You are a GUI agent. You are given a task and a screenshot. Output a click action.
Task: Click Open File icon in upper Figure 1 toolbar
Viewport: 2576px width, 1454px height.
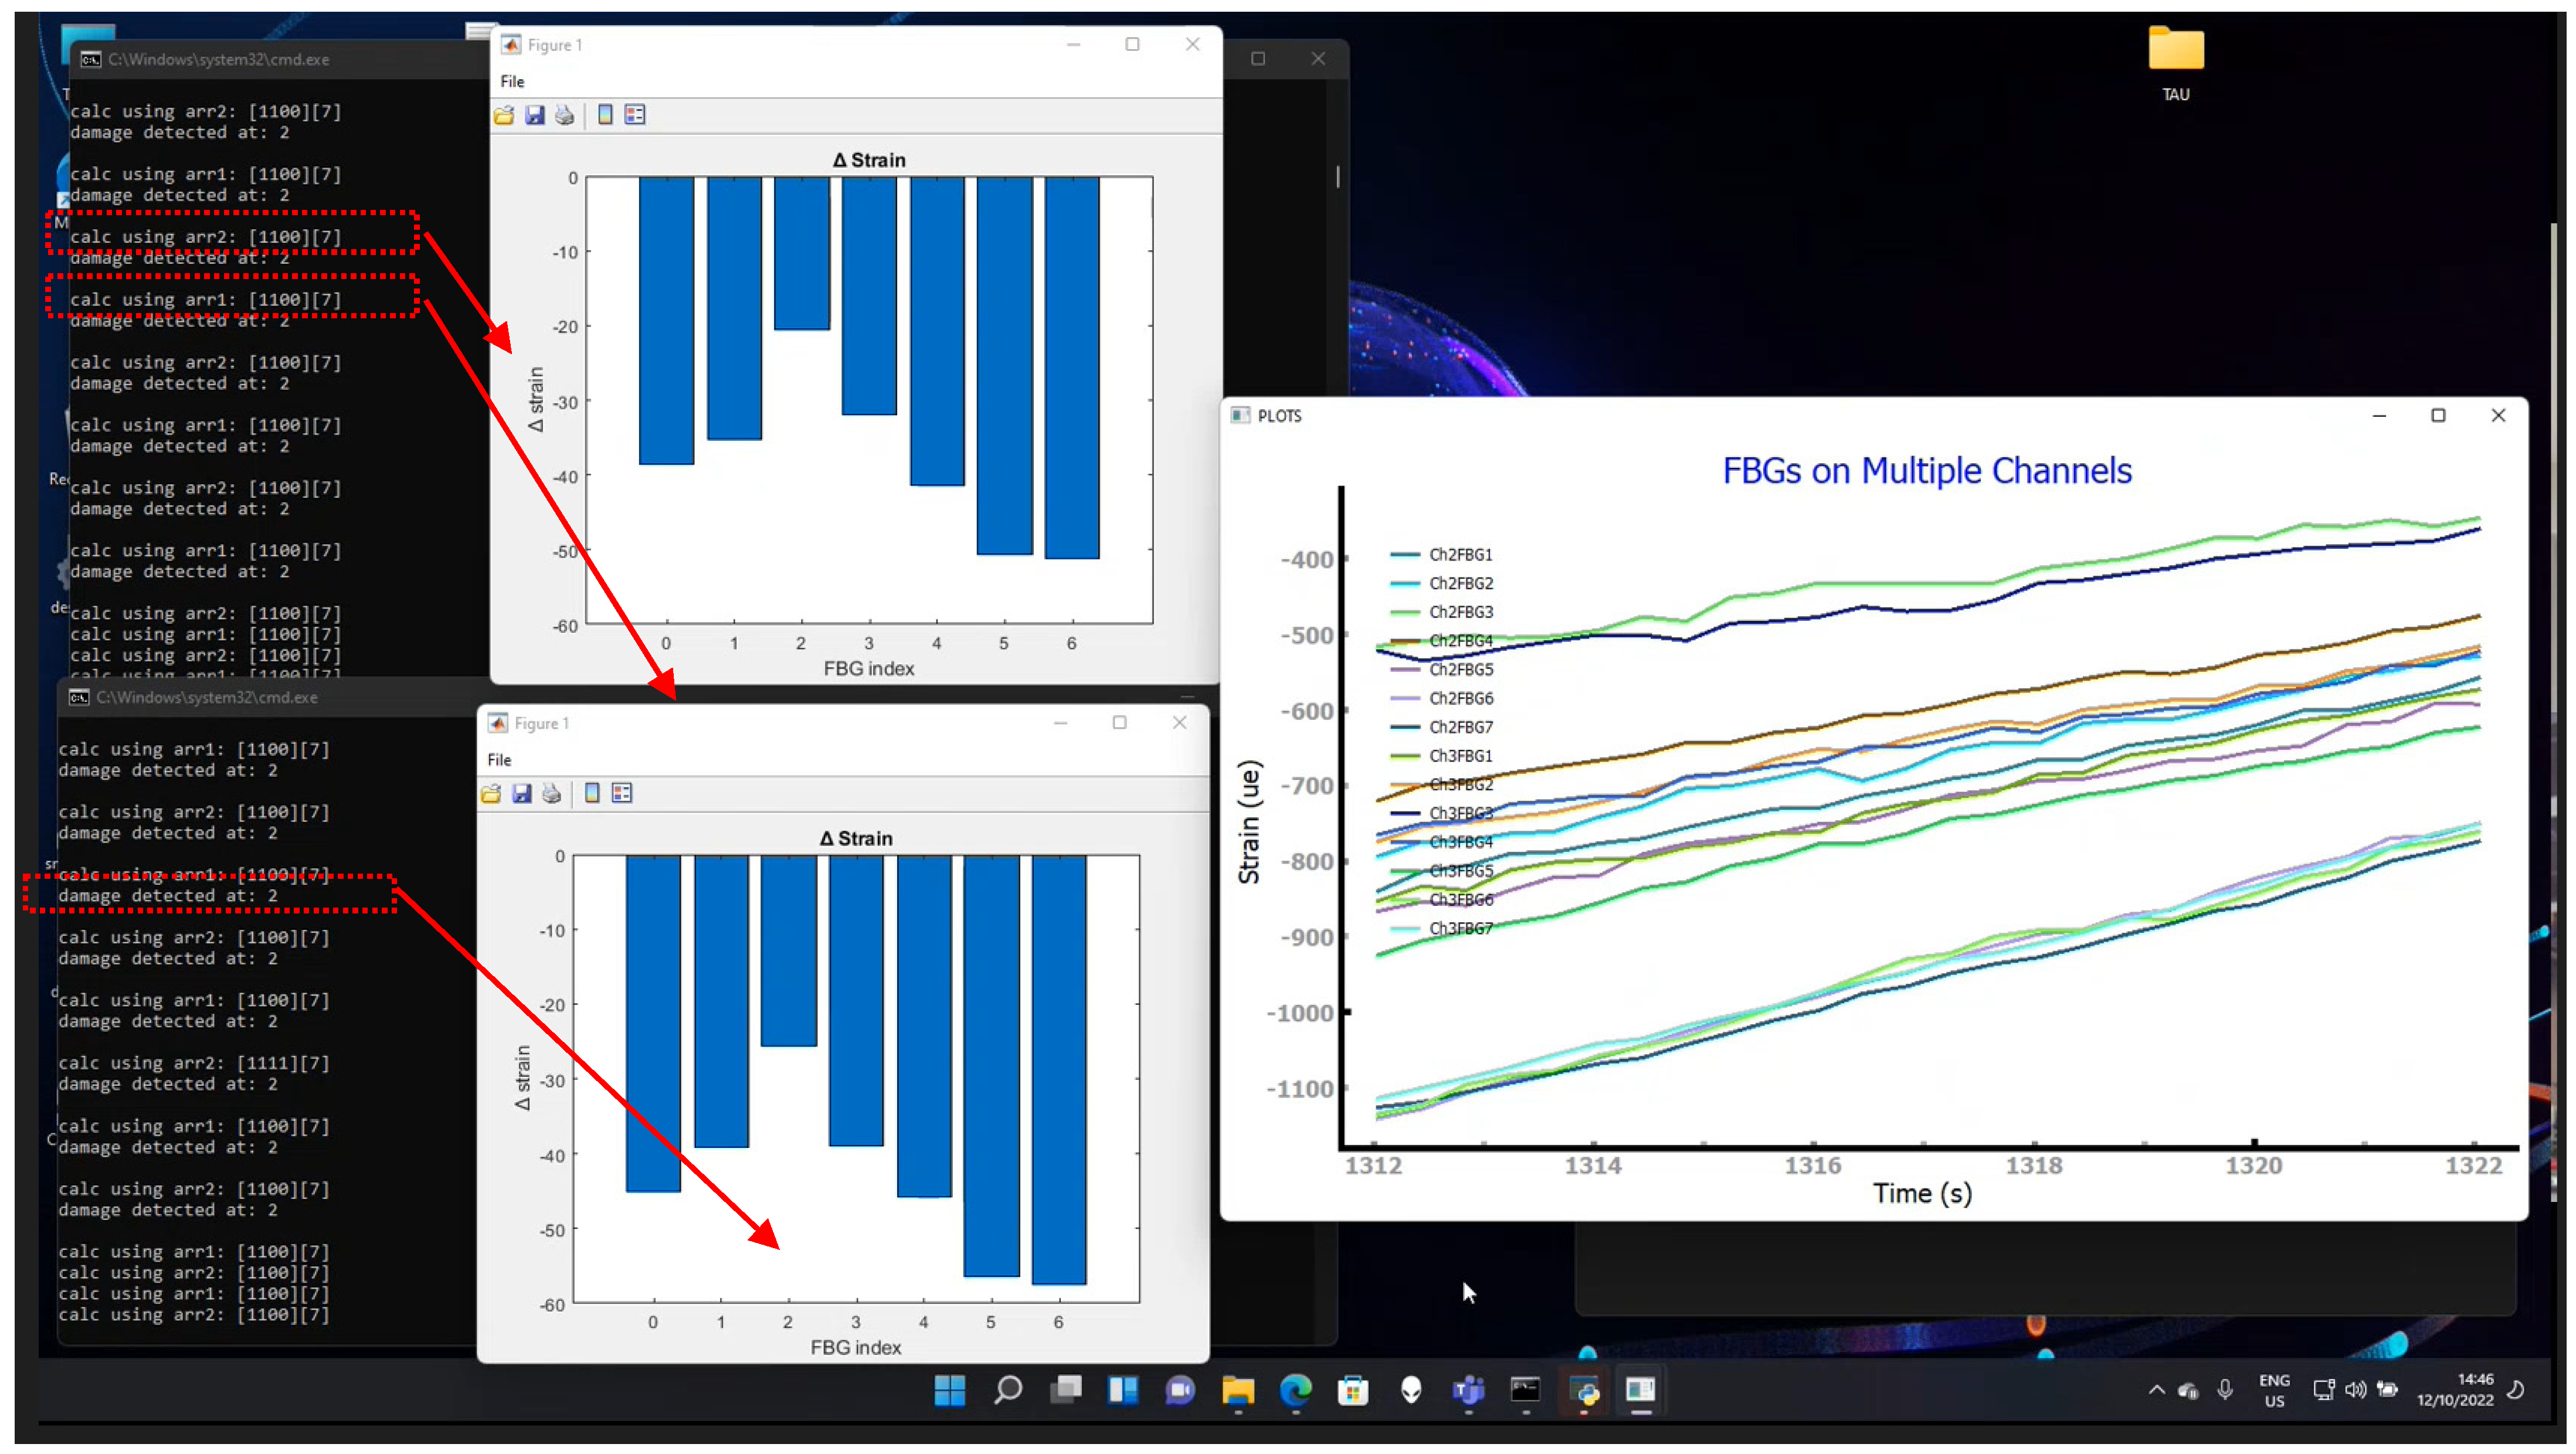coord(504,115)
